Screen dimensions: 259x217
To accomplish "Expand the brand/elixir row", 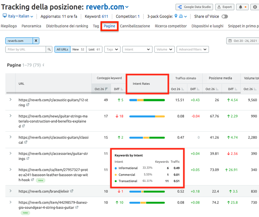I will [x=10, y=191].
